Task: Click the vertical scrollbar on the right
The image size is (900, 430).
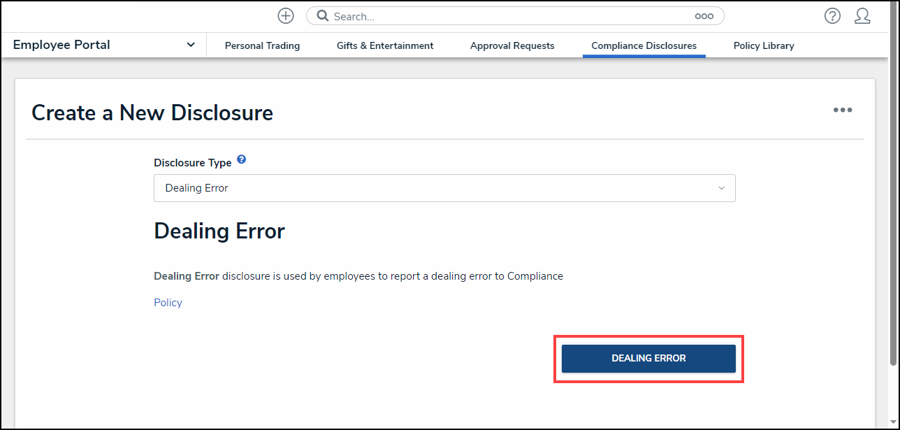Action: pyautogui.click(x=892, y=210)
